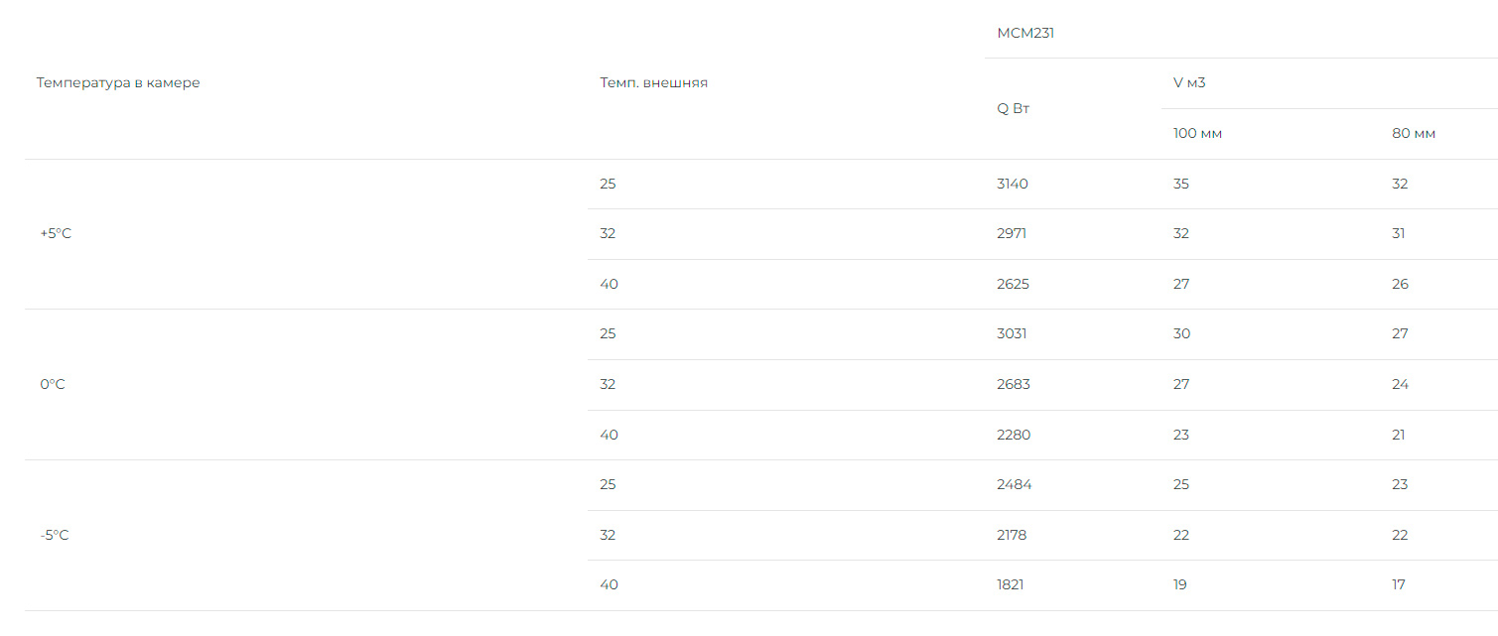Click the 2178 power value

click(1012, 535)
